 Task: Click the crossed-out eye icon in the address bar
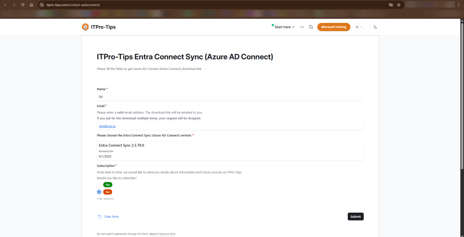click(391, 5)
